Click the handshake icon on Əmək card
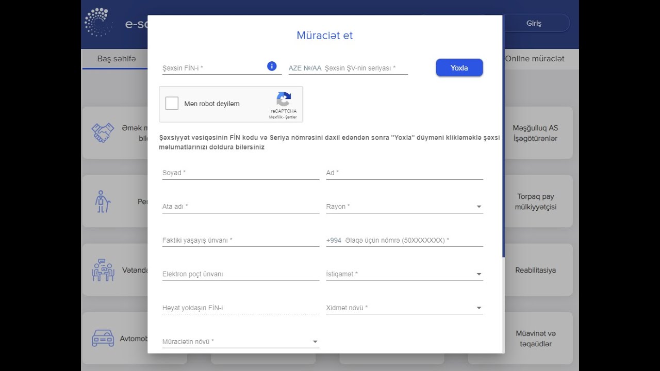The height and width of the screenshot is (371, 660). pyautogui.click(x=103, y=132)
